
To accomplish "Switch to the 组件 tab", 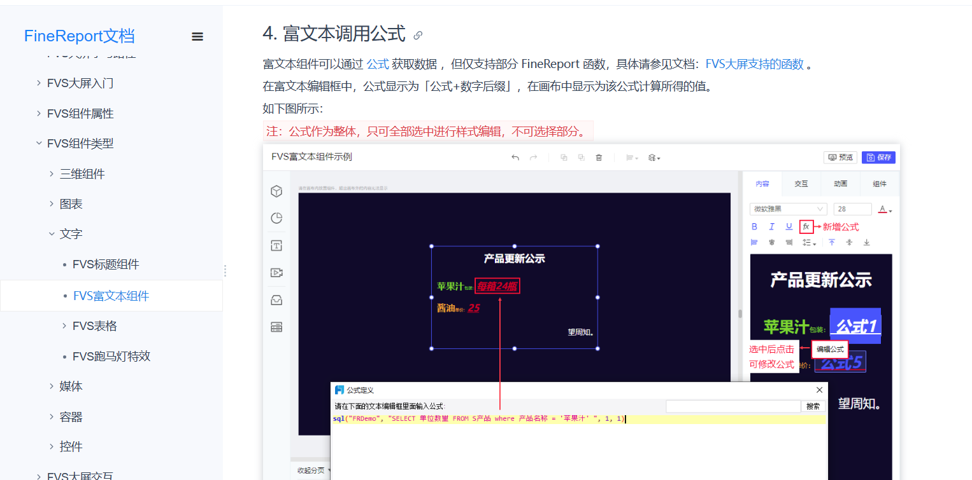I will [x=880, y=184].
